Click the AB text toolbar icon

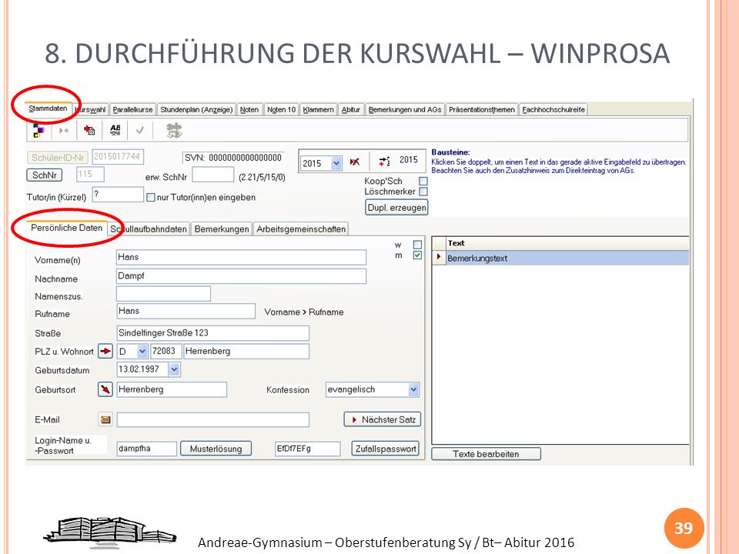click(115, 130)
